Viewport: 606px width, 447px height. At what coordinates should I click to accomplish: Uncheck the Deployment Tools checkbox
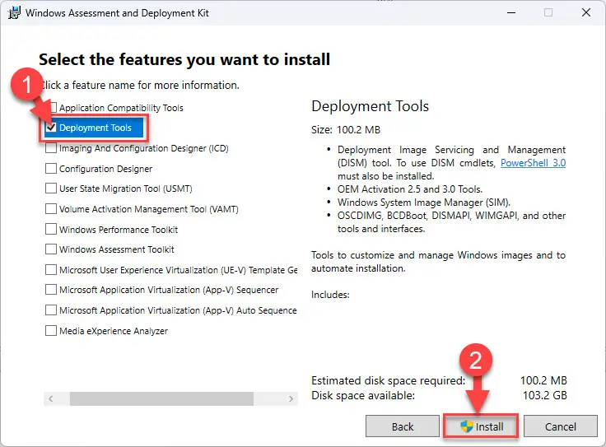point(51,128)
